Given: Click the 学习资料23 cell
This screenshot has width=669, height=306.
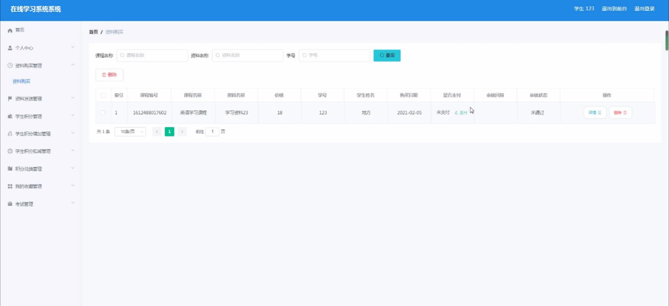Looking at the screenshot, I should pyautogui.click(x=236, y=113).
